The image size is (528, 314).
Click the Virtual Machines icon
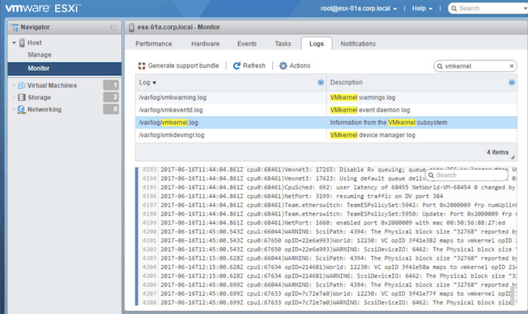point(22,85)
